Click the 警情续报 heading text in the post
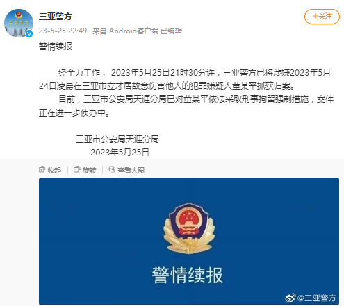The image size is (344, 306). click(x=56, y=46)
